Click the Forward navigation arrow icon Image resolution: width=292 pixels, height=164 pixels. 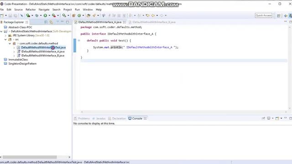(x=162, y=15)
